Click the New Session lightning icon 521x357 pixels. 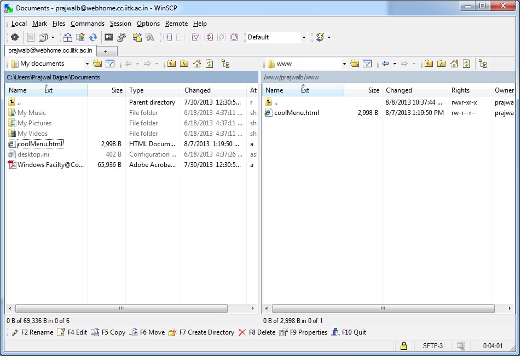coord(320,37)
